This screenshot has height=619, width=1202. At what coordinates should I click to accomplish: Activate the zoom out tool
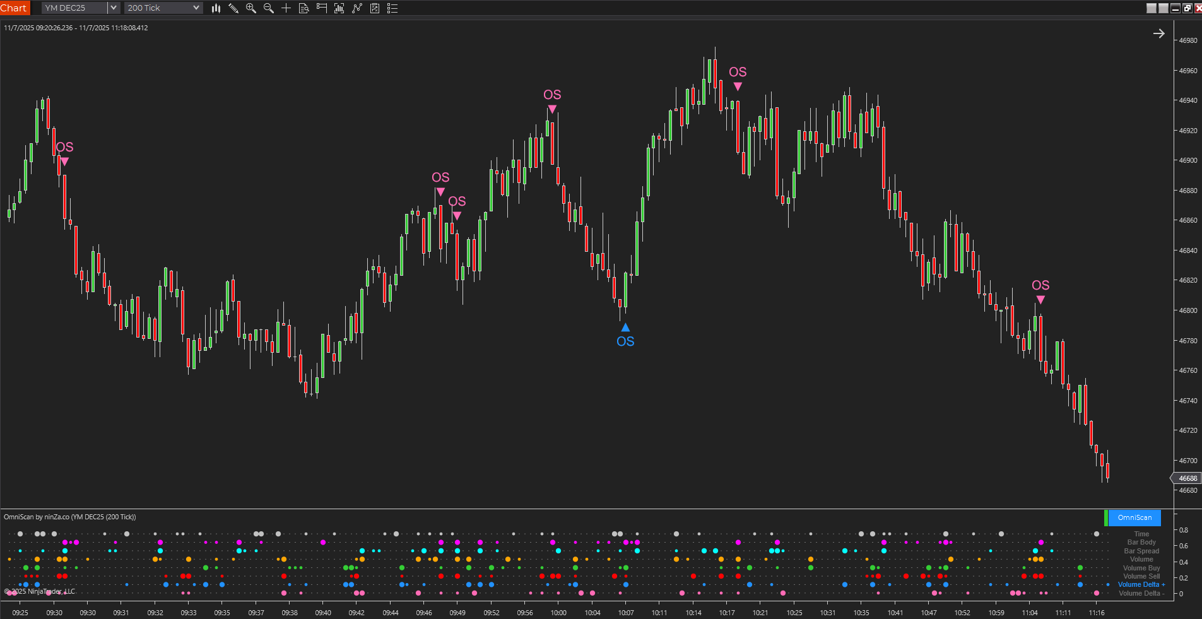[268, 8]
